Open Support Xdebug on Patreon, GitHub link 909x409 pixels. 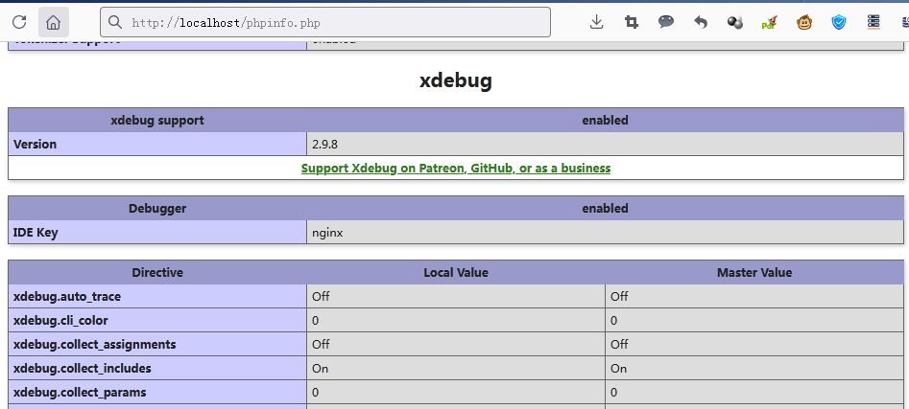456,169
